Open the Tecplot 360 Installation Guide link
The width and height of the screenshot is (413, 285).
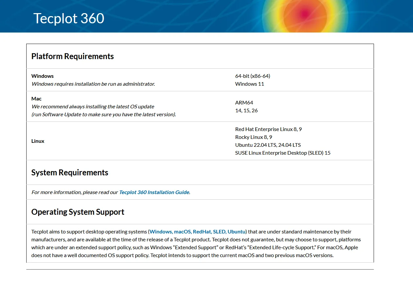point(154,192)
